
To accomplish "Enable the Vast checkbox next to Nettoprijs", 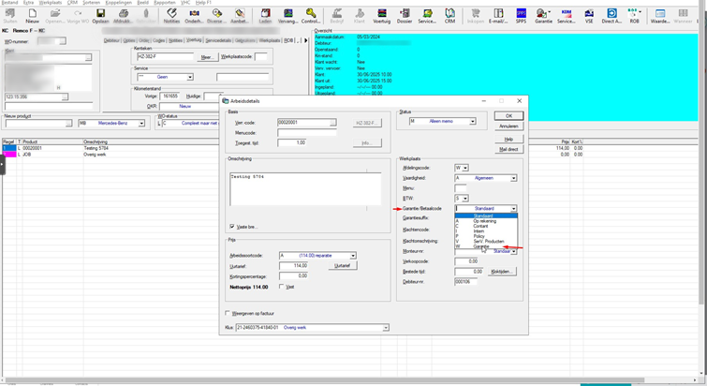I will [x=281, y=287].
